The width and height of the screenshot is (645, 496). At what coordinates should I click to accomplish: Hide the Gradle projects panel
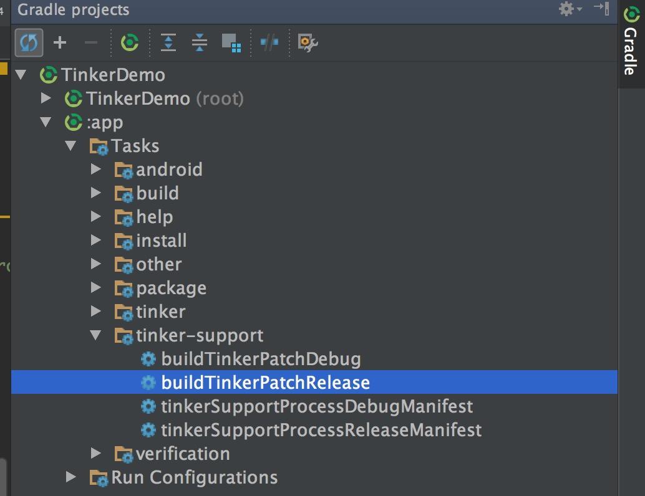point(601,9)
